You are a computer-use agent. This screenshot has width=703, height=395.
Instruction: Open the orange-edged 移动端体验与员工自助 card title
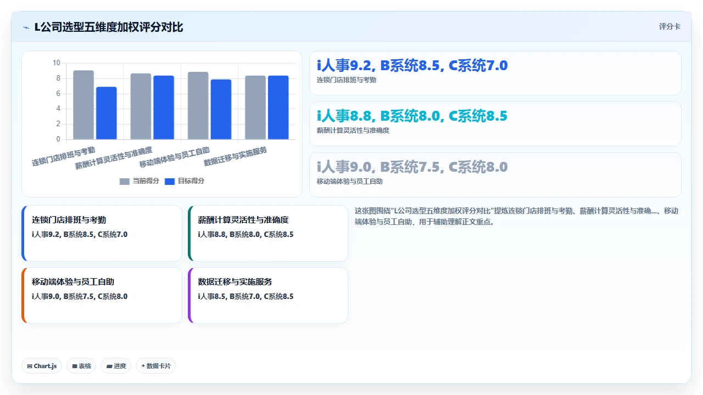(x=73, y=282)
